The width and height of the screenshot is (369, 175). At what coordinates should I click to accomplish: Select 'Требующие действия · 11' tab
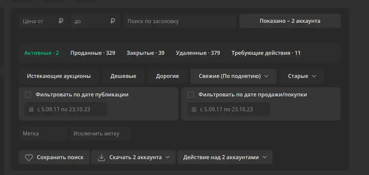point(266,53)
